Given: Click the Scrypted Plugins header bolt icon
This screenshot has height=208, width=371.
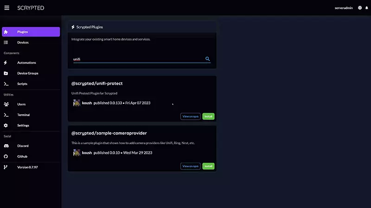Looking at the screenshot, I should (73, 27).
